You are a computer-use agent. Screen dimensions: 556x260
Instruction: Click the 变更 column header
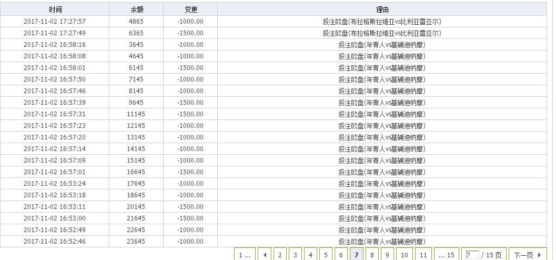tap(190, 9)
